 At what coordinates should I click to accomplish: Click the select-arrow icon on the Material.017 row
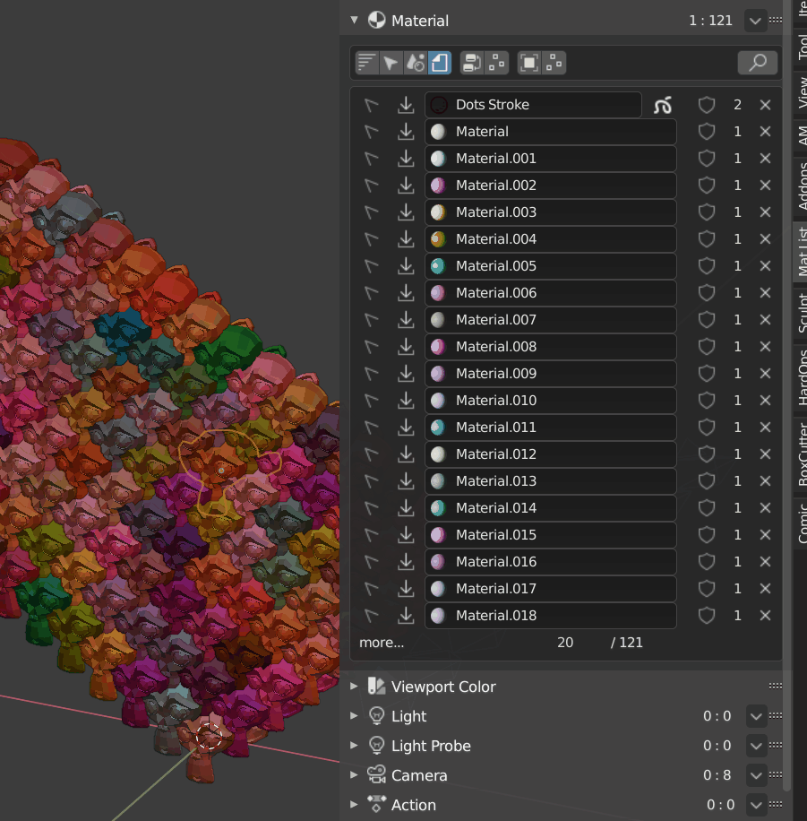point(371,589)
